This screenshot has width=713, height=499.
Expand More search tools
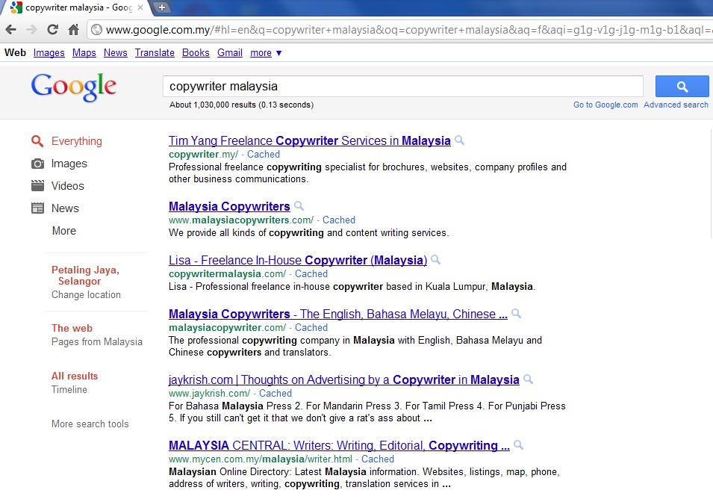(x=90, y=424)
